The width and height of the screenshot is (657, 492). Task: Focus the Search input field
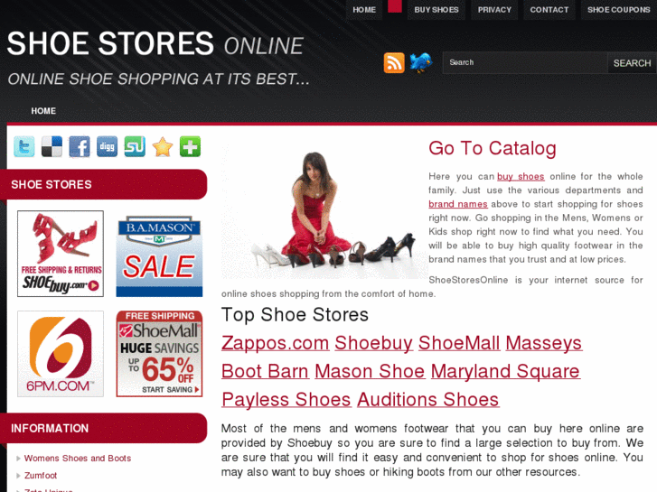tap(525, 63)
